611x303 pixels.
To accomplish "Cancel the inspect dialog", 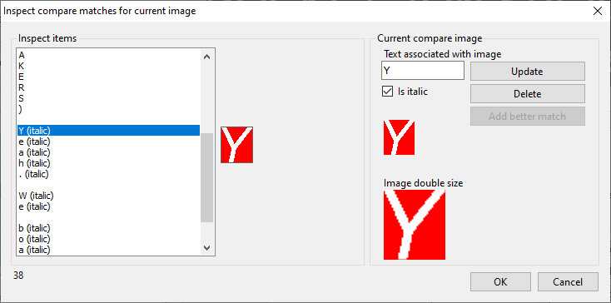I will point(568,281).
